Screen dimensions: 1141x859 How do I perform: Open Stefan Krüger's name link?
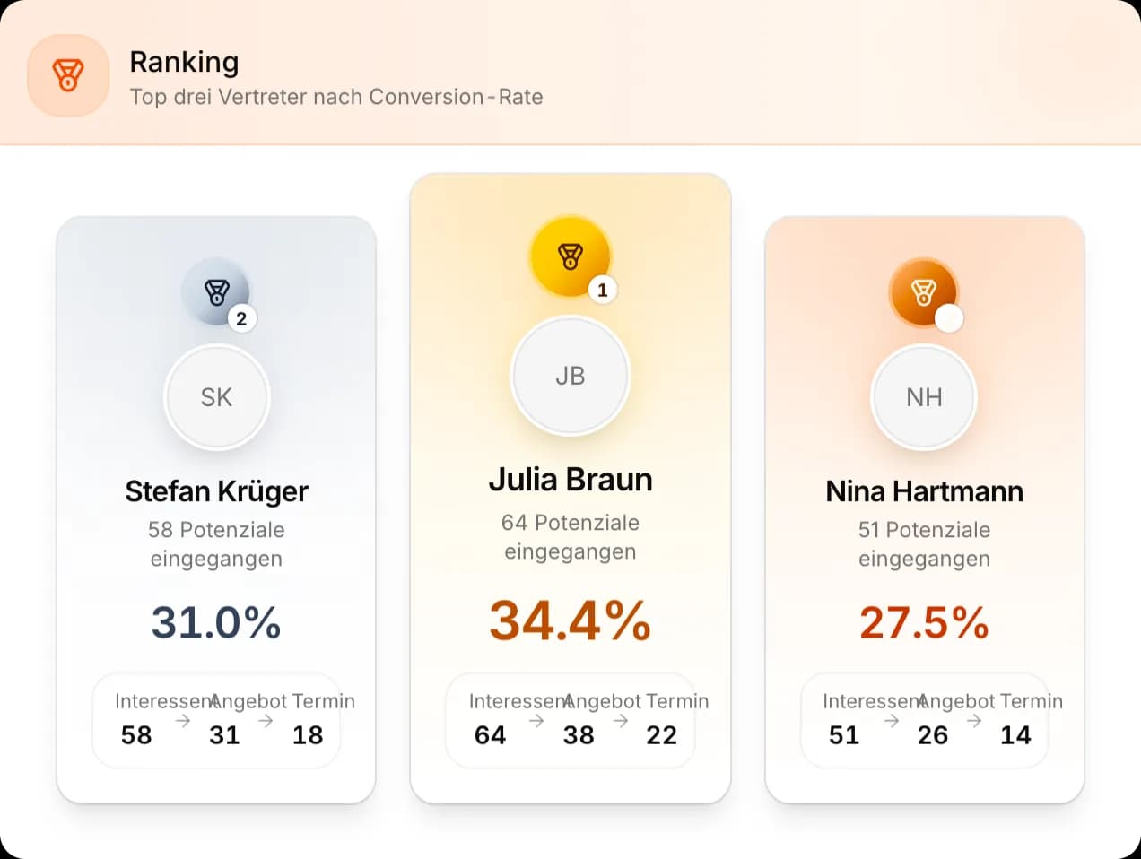(x=217, y=491)
